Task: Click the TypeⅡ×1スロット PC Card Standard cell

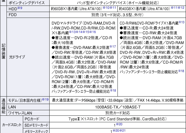Action: [x=117, y=119]
